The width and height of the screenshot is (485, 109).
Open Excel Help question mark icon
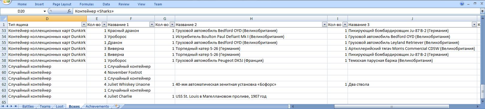pos(462,4)
